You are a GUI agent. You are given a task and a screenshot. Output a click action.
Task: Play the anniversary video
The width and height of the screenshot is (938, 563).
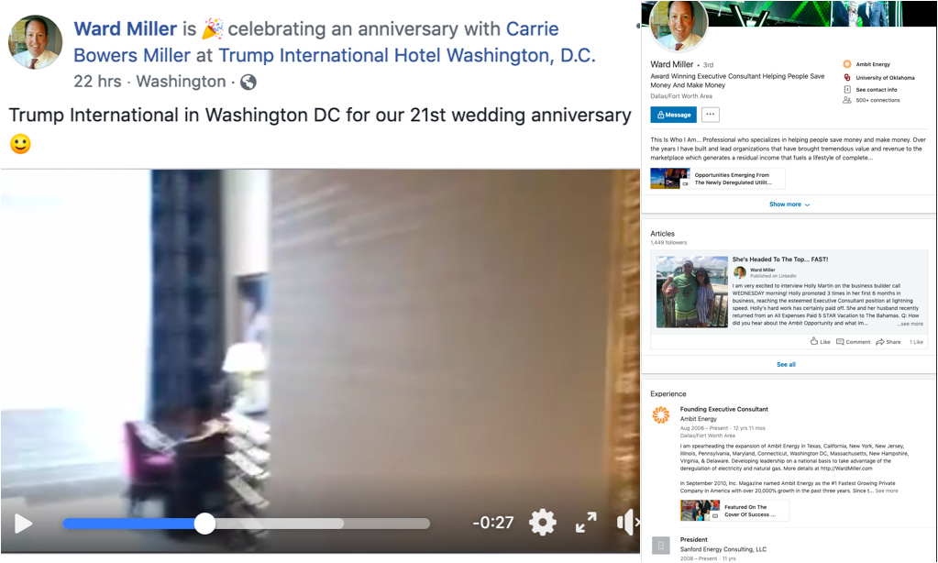23,524
